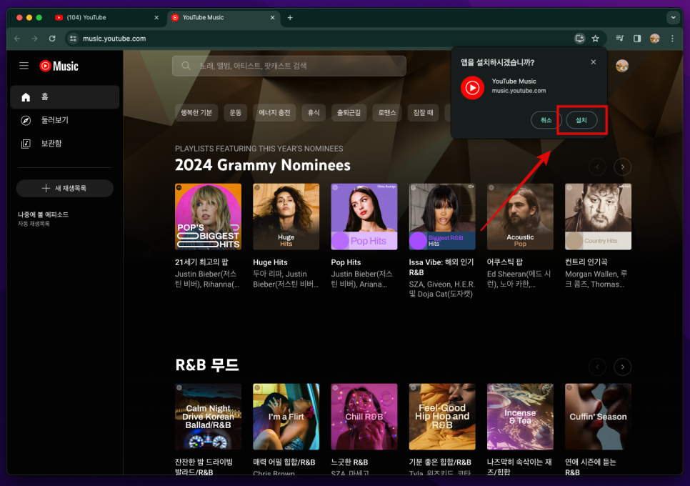Select the 로맨스 mood chip
Viewport: 690px width, 486px height.
[x=387, y=113]
